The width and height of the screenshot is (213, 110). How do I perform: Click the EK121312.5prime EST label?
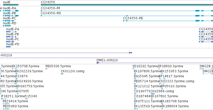(x=147, y=86)
